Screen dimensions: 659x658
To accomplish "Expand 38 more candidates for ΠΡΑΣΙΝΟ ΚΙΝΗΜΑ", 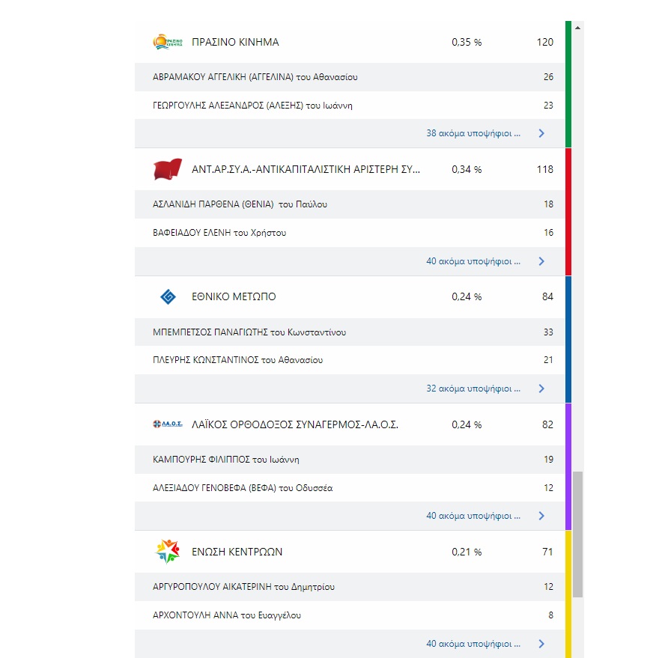I will pyautogui.click(x=473, y=134).
